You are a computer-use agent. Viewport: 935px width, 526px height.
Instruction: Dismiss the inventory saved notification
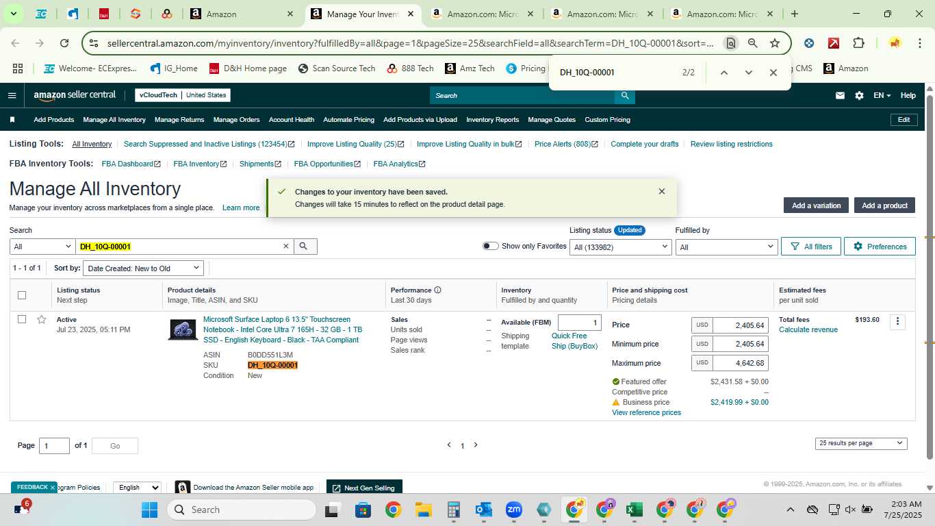(661, 192)
